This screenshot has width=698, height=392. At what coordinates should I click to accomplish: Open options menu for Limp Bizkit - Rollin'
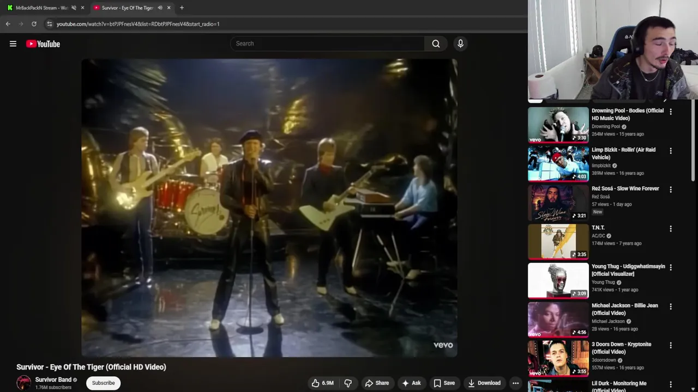click(x=671, y=151)
